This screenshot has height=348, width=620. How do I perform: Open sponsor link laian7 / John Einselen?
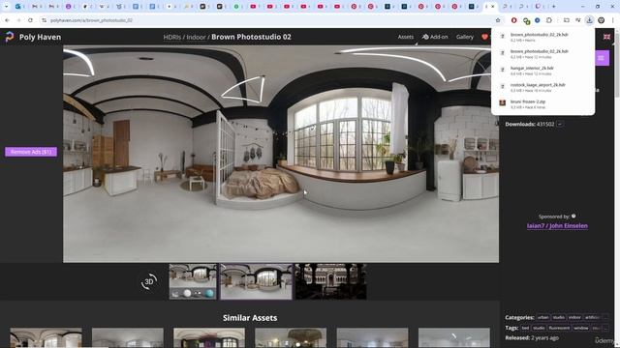coord(557,225)
